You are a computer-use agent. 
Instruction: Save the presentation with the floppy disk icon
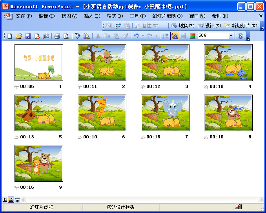28,36
